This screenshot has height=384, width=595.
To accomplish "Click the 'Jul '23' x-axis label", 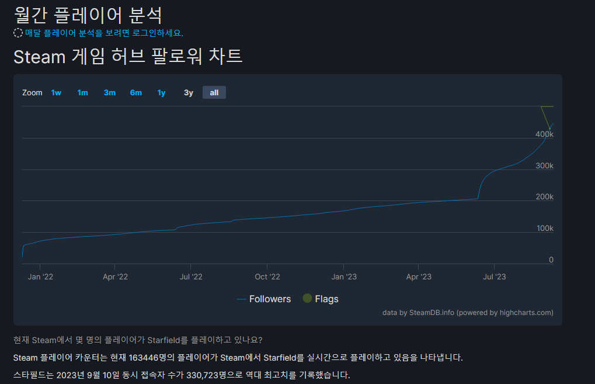I will (495, 277).
